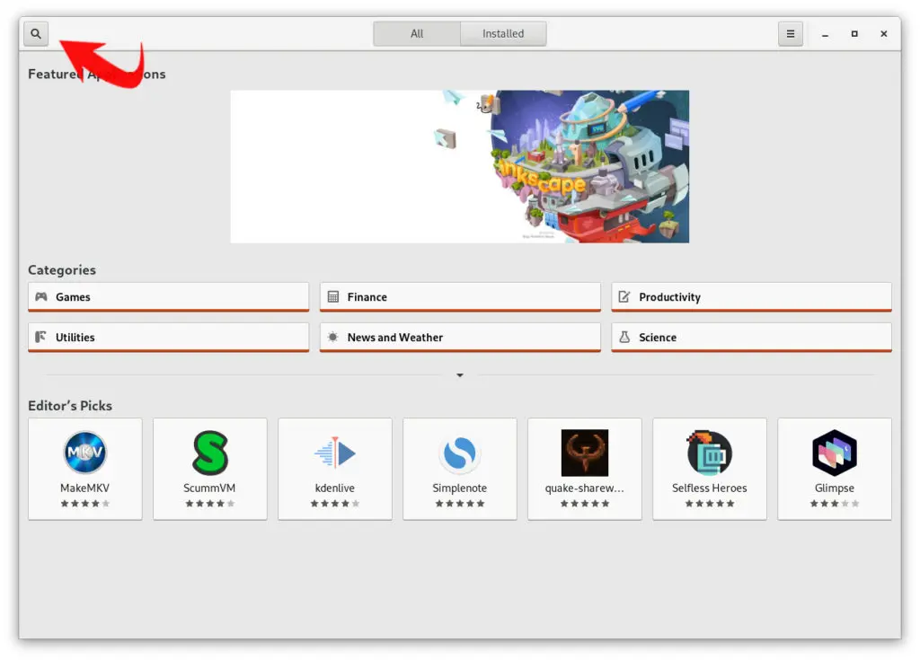Click the Simplenote app icon
The image size is (920, 660).
pos(460,453)
